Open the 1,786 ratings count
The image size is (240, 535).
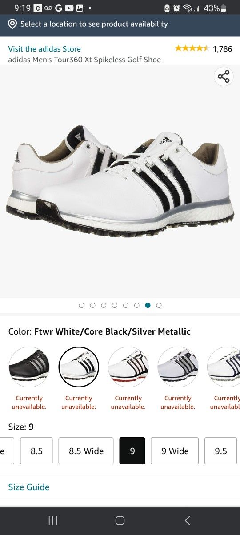pyautogui.click(x=222, y=49)
